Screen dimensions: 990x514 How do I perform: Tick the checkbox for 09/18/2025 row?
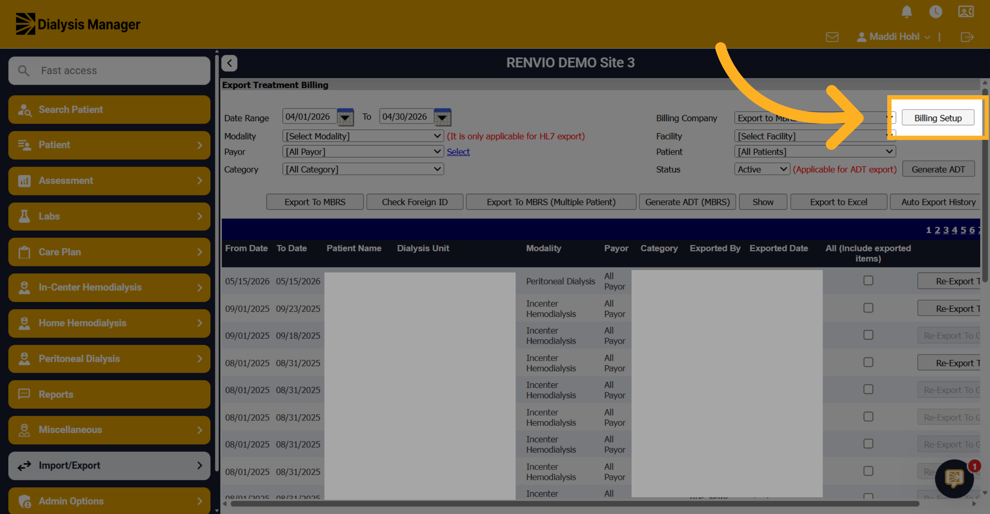[868, 335]
